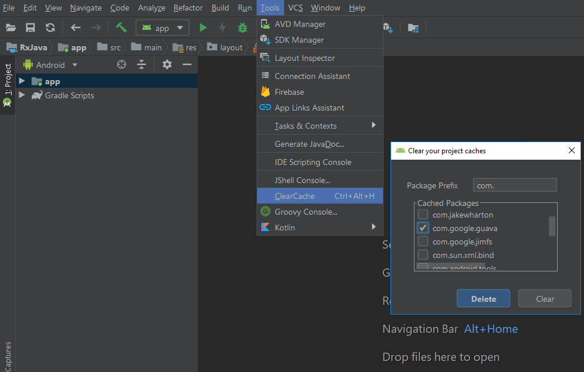The height and width of the screenshot is (372, 584).
Task: Click the res breadcrumb folder
Action: 185,47
